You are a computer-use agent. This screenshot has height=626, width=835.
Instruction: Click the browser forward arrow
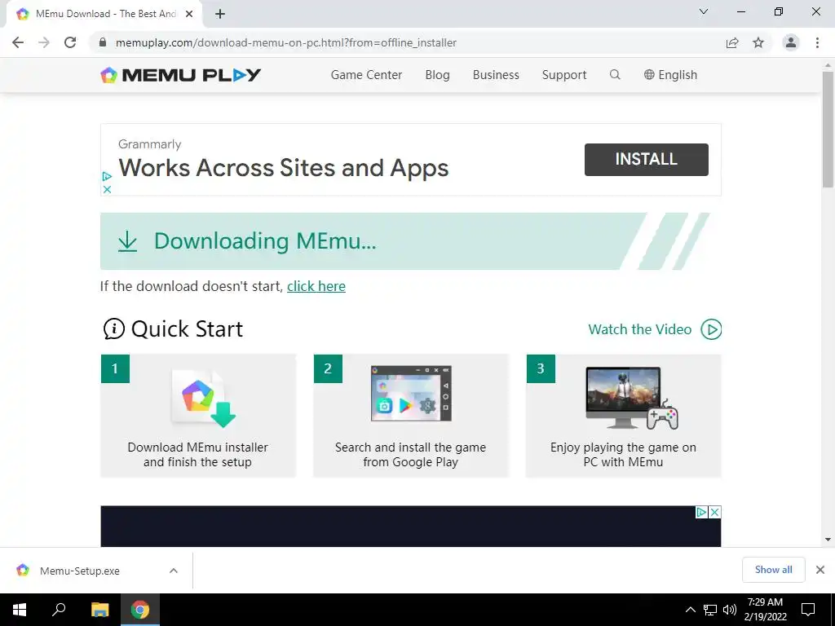pos(44,42)
